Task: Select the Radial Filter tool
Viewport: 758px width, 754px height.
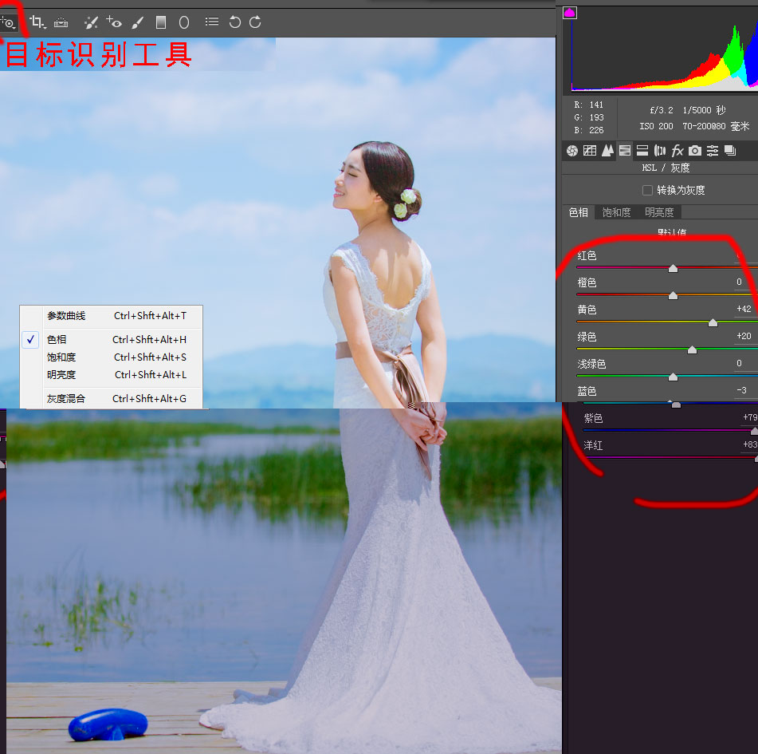Action: click(184, 22)
